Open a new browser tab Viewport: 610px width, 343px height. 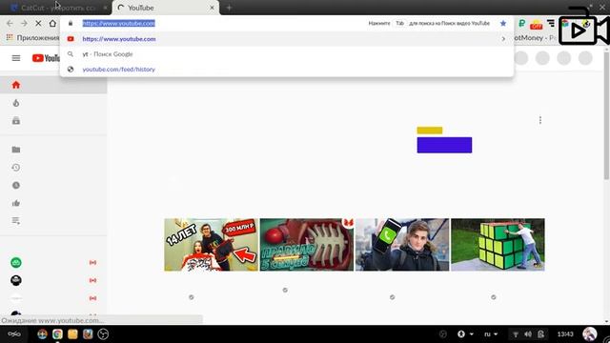(229, 8)
